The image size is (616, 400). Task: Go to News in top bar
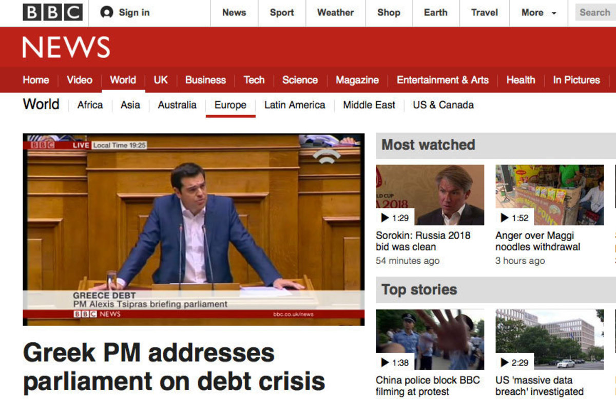pyautogui.click(x=234, y=13)
